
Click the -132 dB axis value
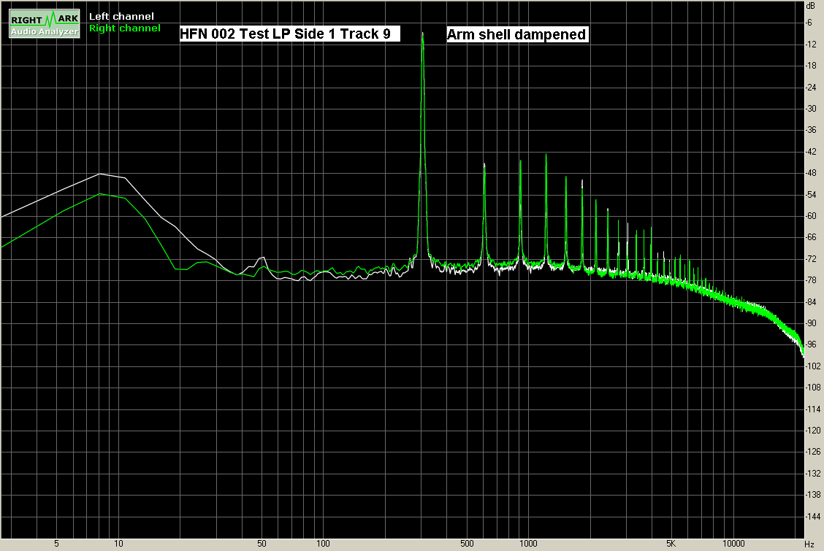tap(813, 474)
